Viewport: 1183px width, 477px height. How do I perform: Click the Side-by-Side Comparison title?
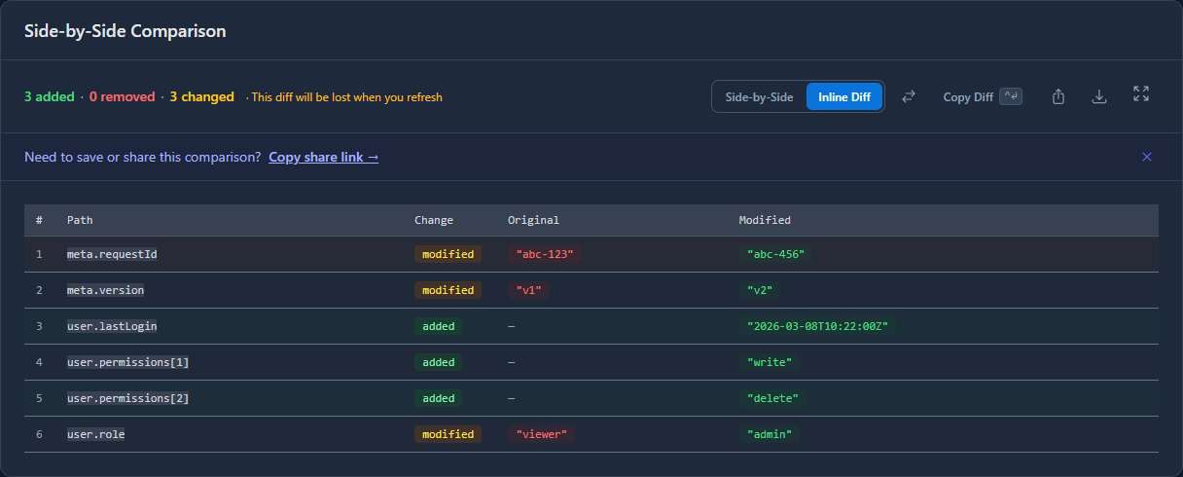pyautogui.click(x=125, y=31)
